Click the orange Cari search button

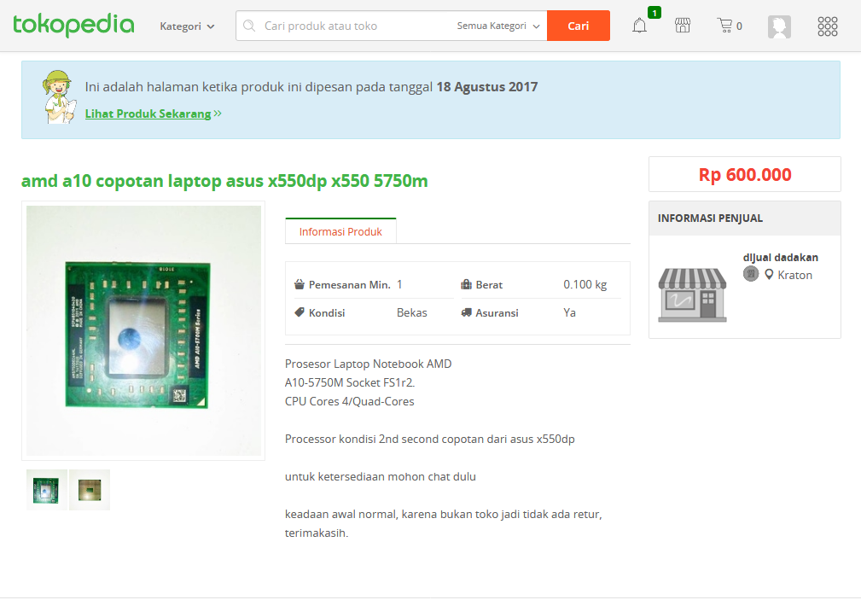tap(579, 26)
